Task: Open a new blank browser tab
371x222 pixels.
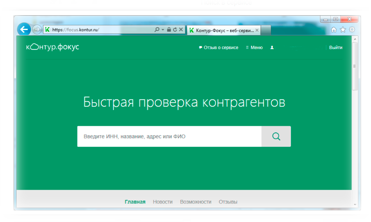Action: click(266, 30)
